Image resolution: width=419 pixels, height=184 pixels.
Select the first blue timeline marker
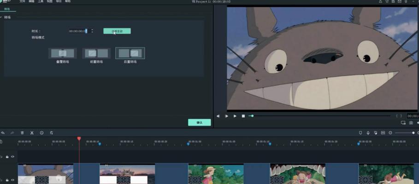[x=100, y=144]
